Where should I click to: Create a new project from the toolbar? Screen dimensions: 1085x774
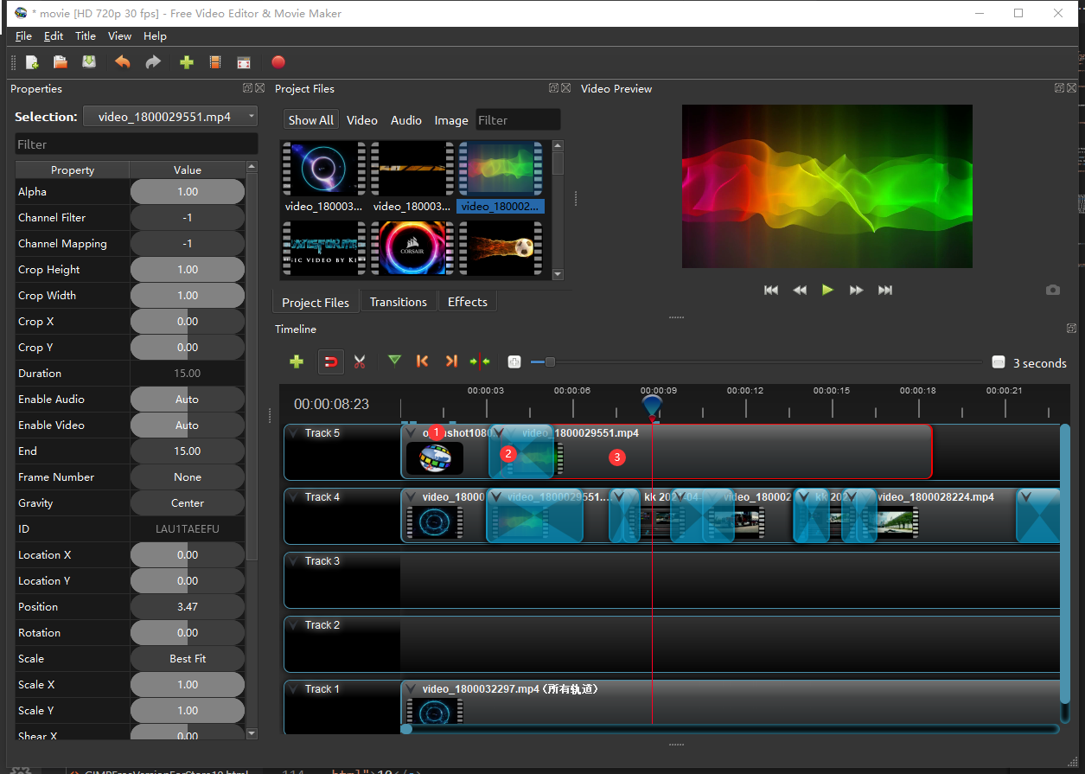[32, 62]
